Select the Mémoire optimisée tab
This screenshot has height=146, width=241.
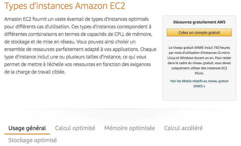130,128
